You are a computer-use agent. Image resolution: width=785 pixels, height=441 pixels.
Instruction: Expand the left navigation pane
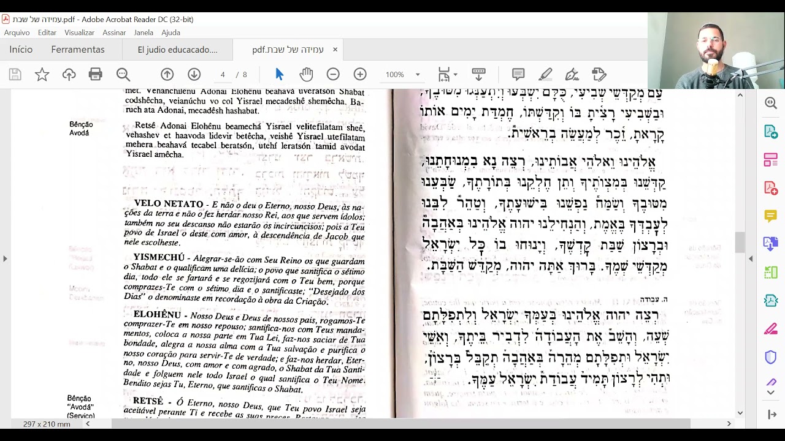[x=5, y=258]
